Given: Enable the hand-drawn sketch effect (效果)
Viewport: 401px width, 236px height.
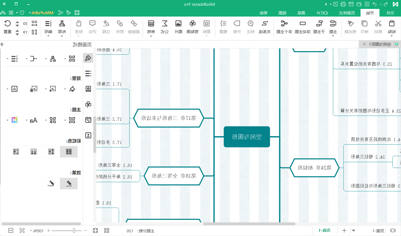Looking at the screenshot, I should 51,183.
